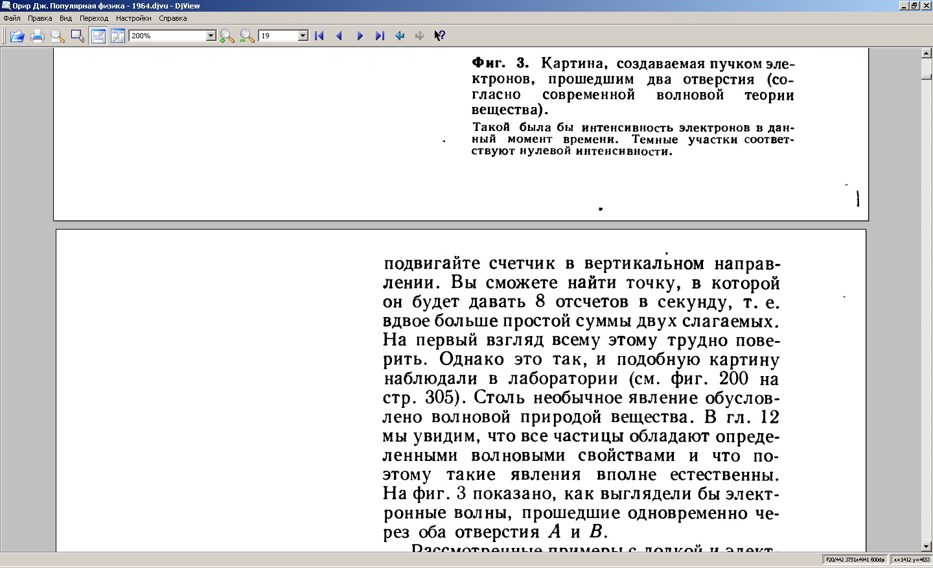Open the Справка menu
The width and height of the screenshot is (933, 568).
[x=172, y=18]
